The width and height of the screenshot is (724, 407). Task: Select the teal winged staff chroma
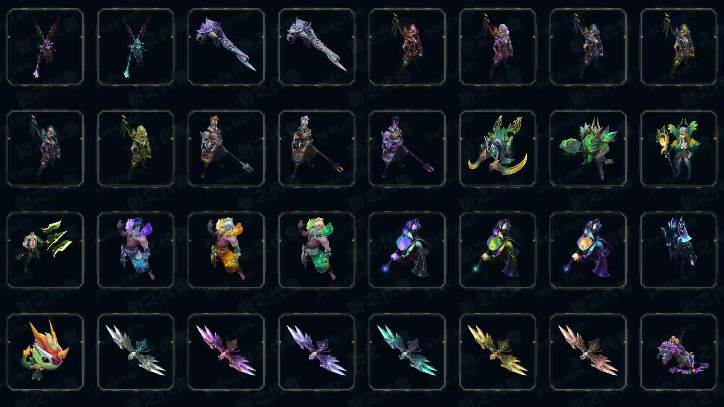136,47
